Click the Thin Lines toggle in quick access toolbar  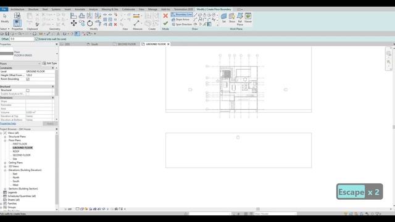(x=77, y=34)
